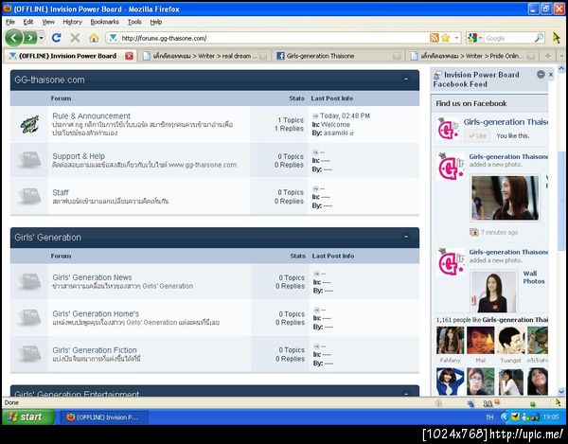
Task: Click the Support & Help forum status icon
Action: click(x=29, y=160)
